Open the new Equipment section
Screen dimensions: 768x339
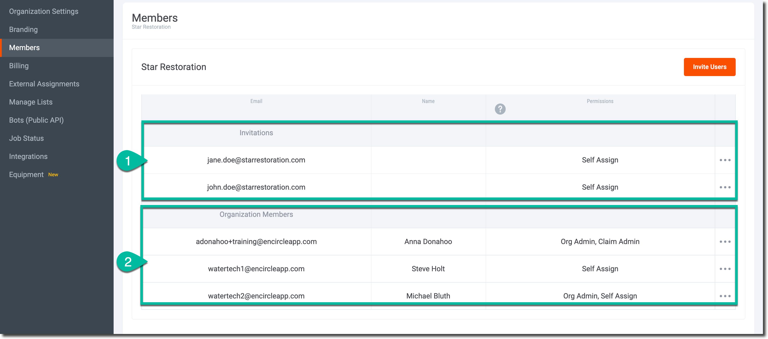click(x=26, y=175)
